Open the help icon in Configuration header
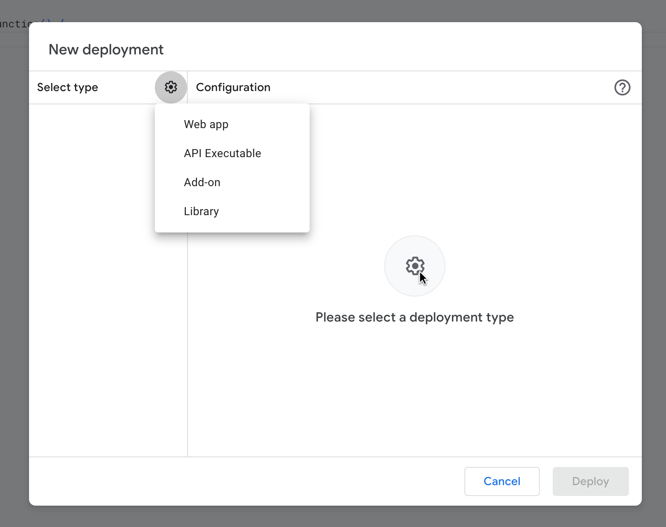Image resolution: width=666 pixels, height=527 pixels. point(622,87)
